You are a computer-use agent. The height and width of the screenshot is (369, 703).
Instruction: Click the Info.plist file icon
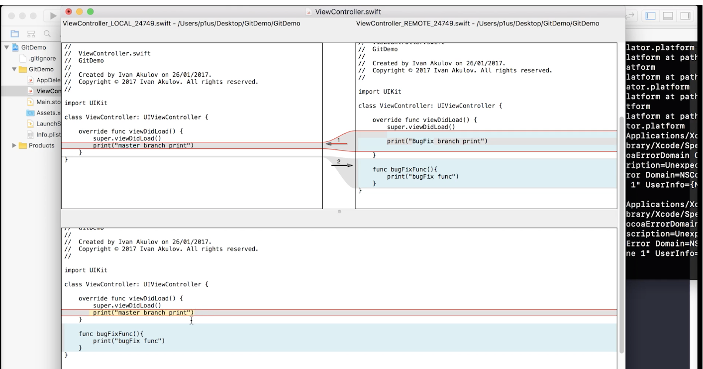click(31, 134)
